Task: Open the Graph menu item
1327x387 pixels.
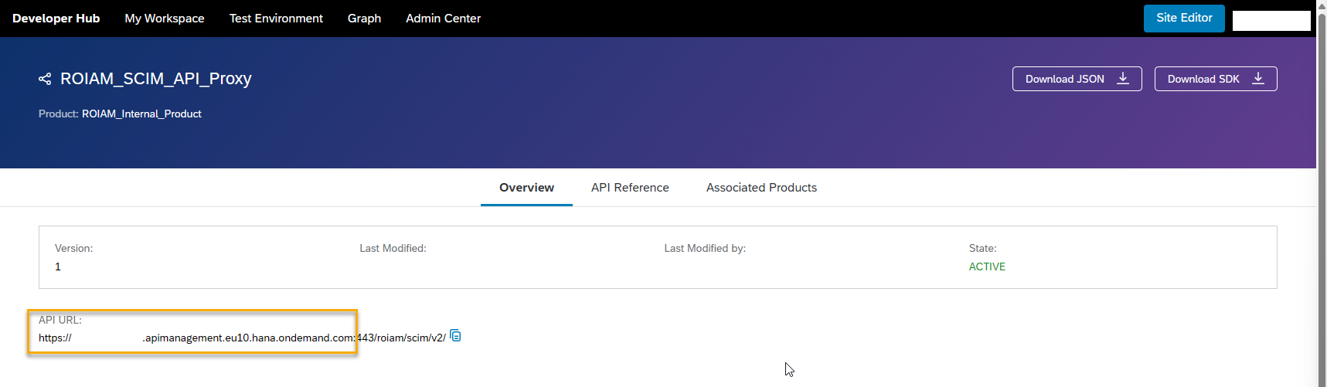Action: pyautogui.click(x=364, y=19)
